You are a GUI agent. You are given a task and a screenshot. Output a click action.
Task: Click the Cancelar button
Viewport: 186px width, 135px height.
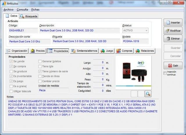pyautogui.click(x=173, y=56)
